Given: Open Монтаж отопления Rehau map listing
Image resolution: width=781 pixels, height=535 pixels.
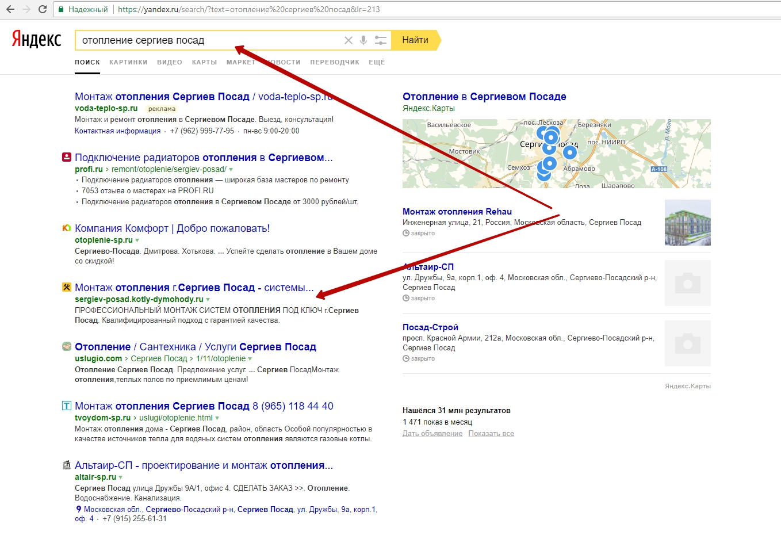Looking at the screenshot, I should point(457,212).
